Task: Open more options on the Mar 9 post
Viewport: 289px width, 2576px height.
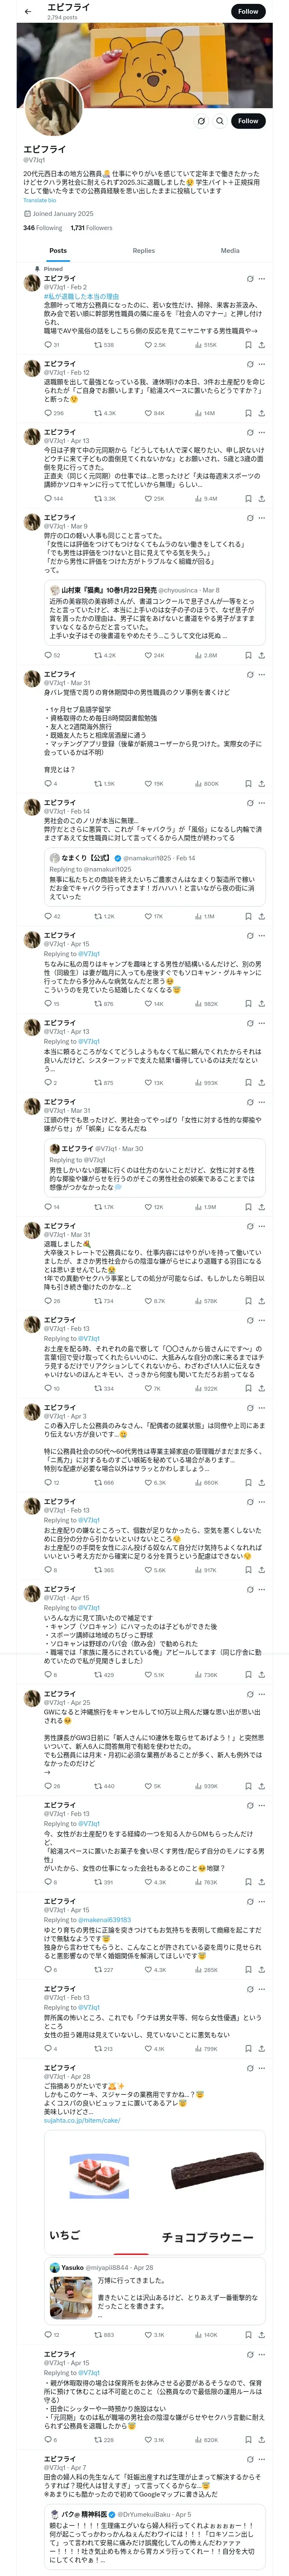Action: [x=262, y=518]
